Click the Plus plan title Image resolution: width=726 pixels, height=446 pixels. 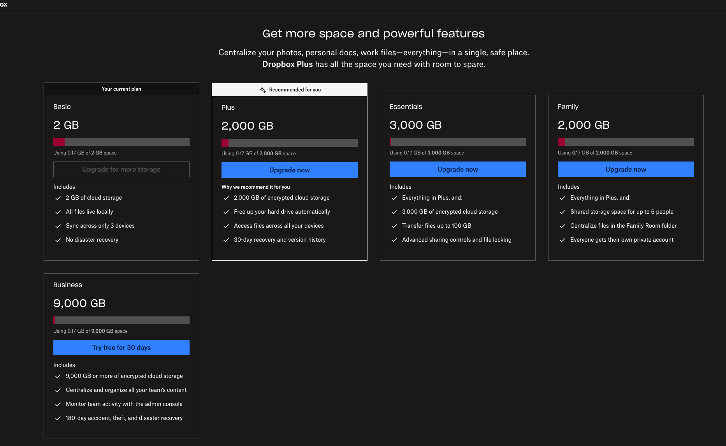(228, 107)
